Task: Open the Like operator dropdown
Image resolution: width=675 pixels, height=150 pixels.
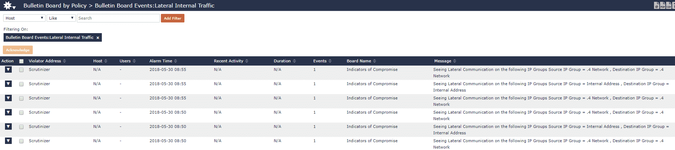Action: (61, 18)
